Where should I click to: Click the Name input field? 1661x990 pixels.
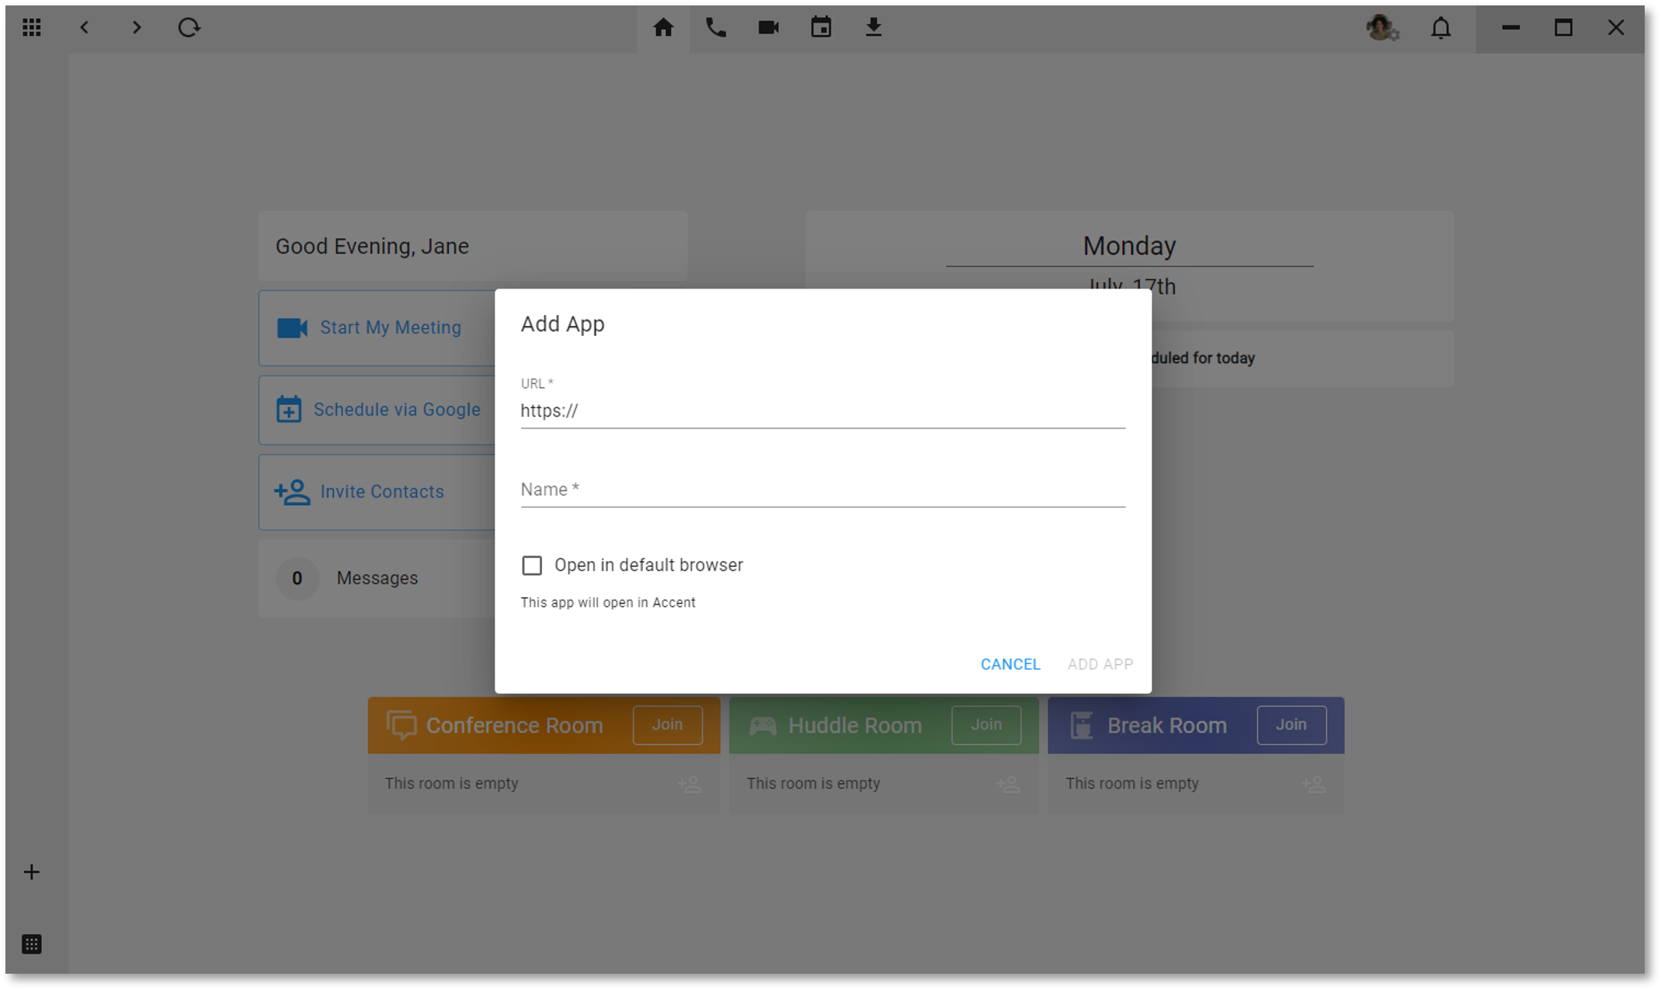822,490
